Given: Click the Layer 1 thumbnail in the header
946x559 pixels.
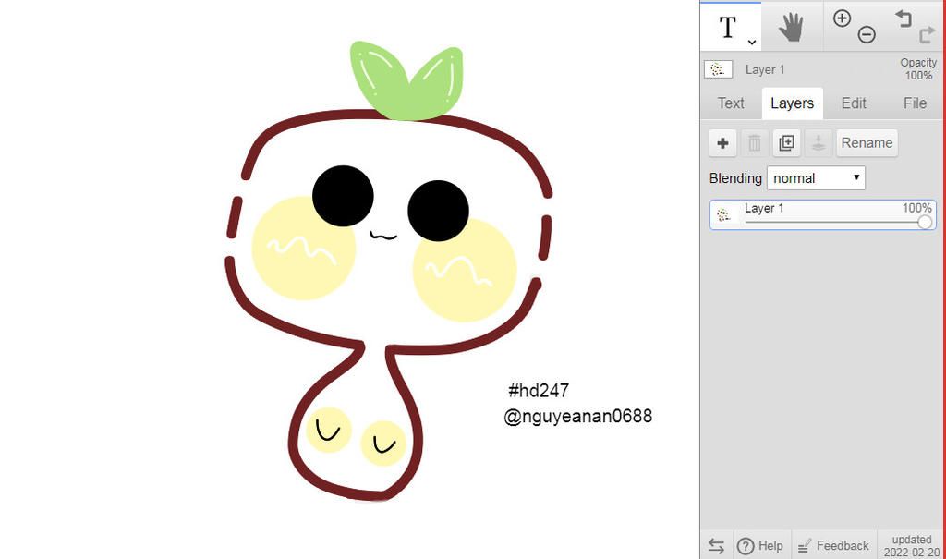Looking at the screenshot, I should (718, 69).
